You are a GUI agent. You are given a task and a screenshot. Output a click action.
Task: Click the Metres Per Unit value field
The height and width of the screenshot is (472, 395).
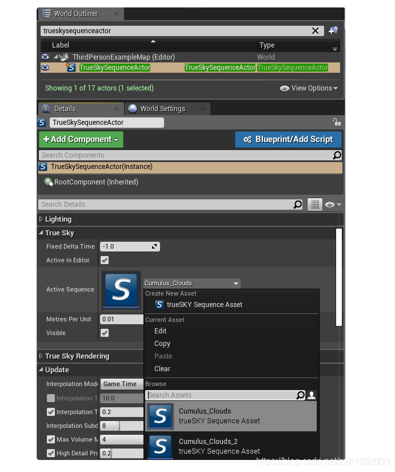(x=122, y=319)
